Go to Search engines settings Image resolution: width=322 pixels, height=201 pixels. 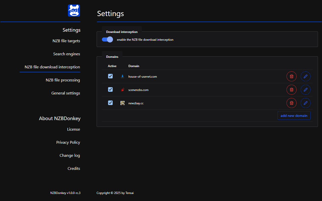click(66, 54)
